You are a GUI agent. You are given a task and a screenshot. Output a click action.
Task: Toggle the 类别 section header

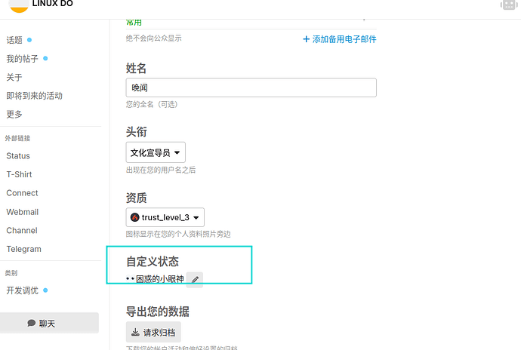click(11, 273)
